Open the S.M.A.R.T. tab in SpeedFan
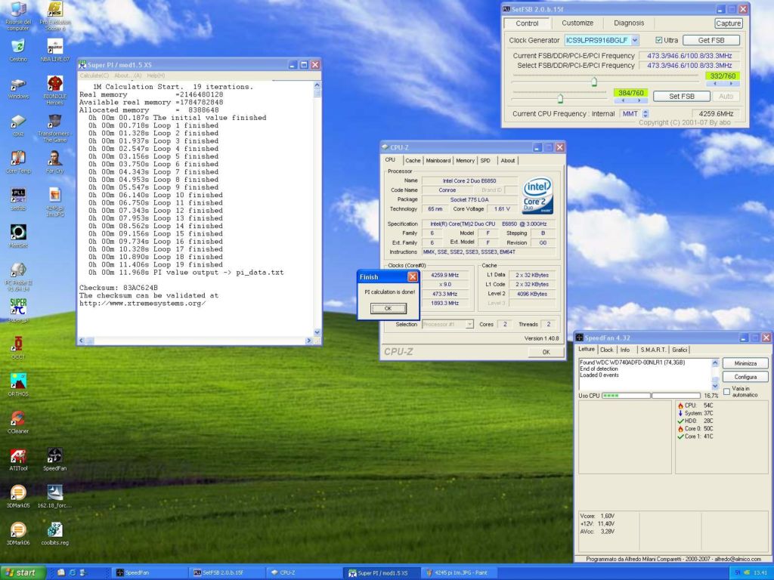Screen dimensions: 774x580 (x=652, y=350)
